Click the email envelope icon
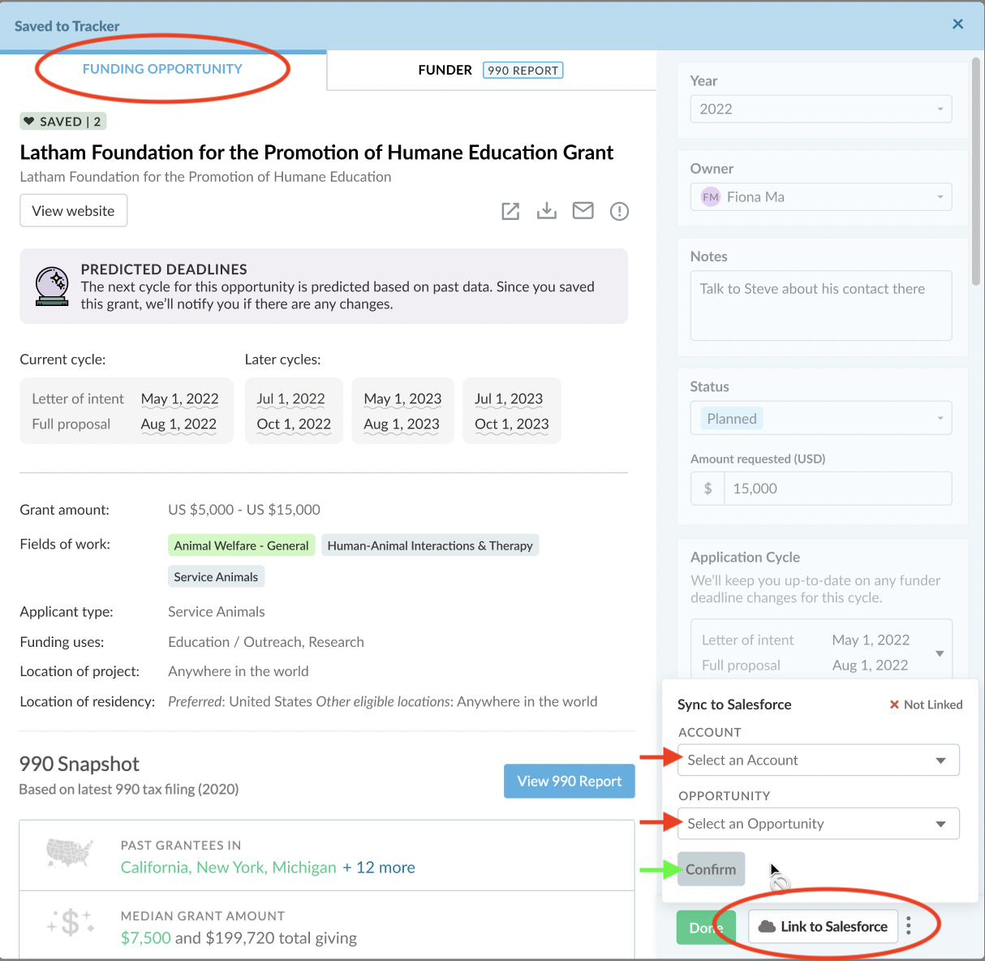This screenshot has height=961, width=985. tap(583, 211)
